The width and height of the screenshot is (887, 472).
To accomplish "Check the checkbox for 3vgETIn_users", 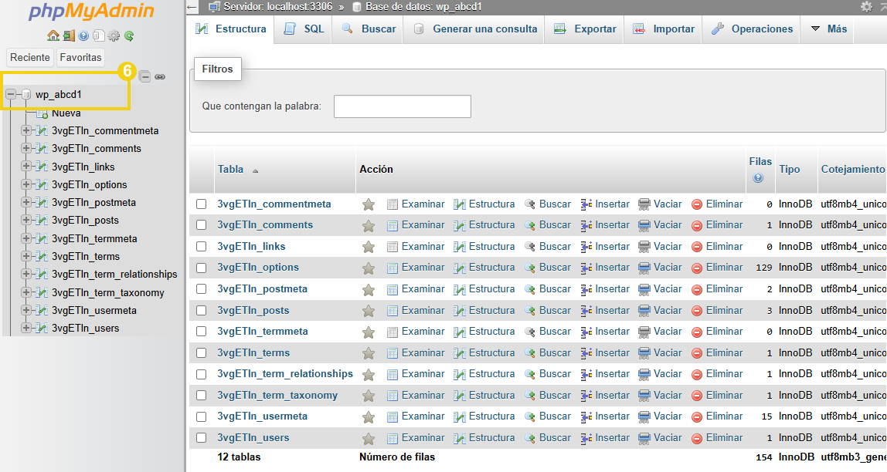I will click(202, 437).
